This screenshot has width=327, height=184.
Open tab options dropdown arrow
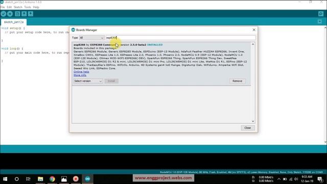[320, 21]
